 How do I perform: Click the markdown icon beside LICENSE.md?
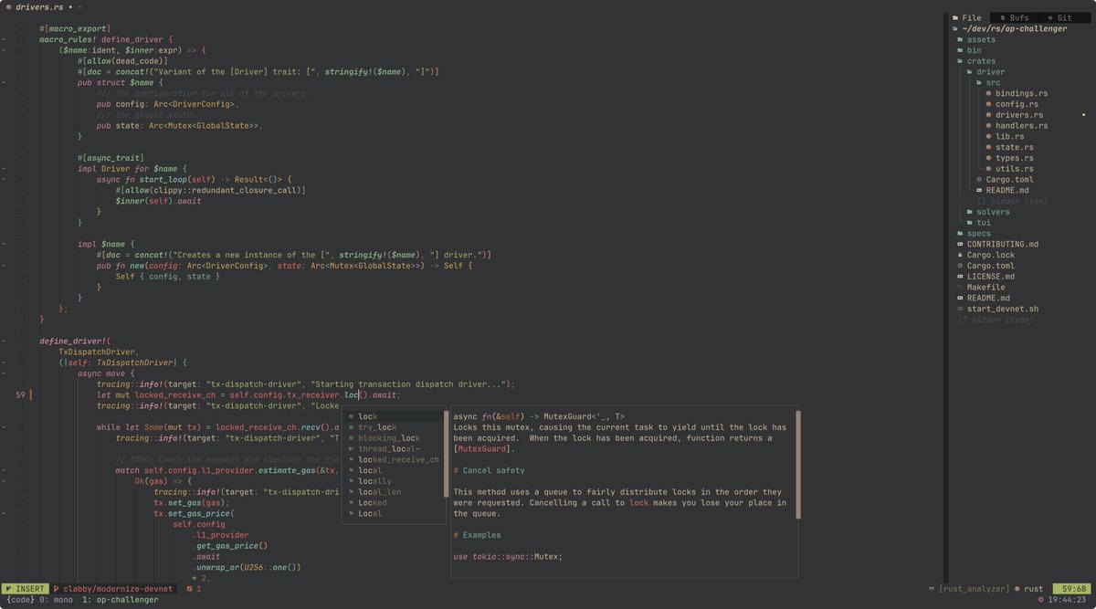[x=960, y=277]
